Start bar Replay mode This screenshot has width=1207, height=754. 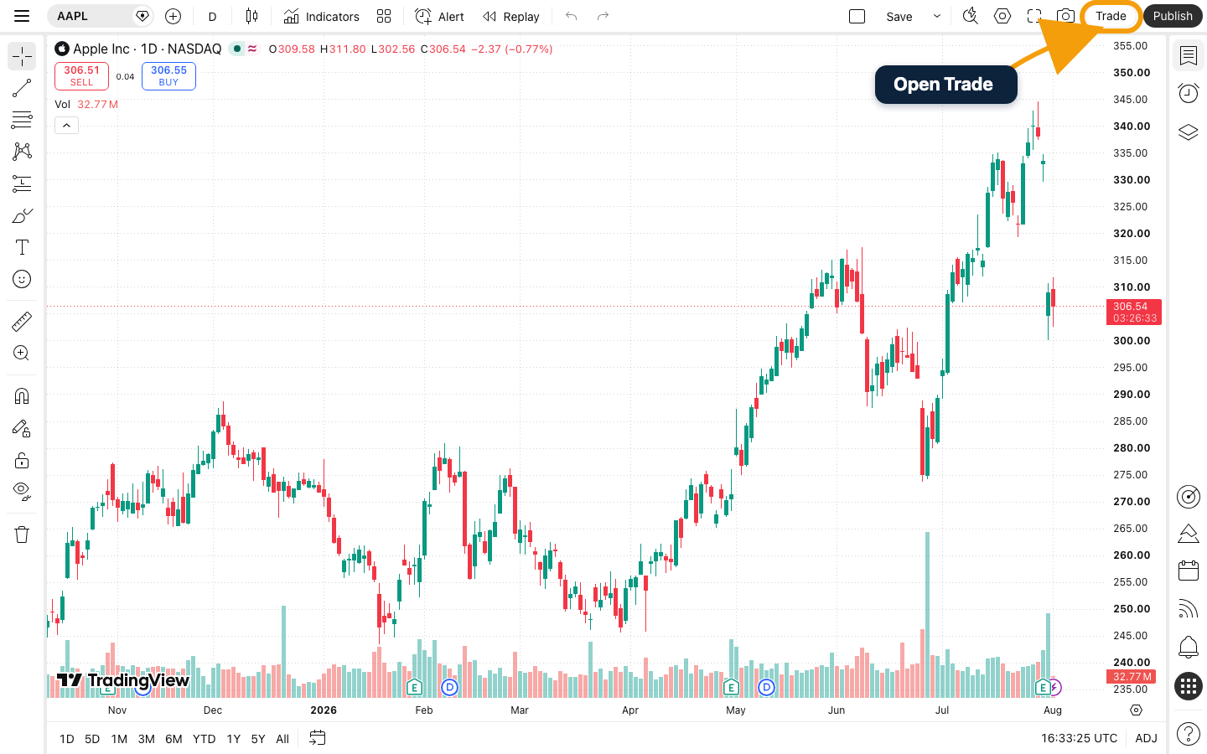(x=511, y=16)
